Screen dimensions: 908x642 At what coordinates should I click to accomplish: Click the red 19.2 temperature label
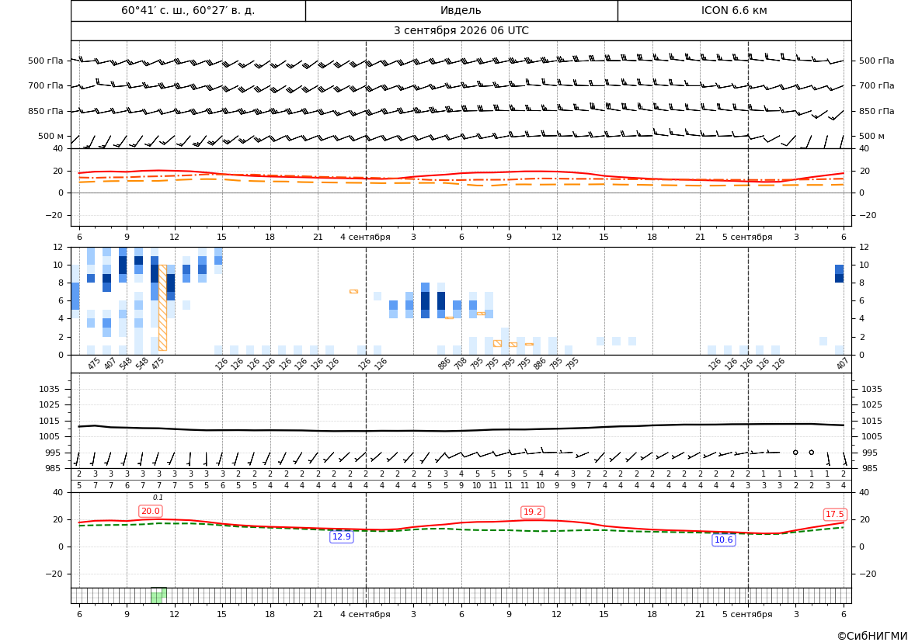point(532,512)
